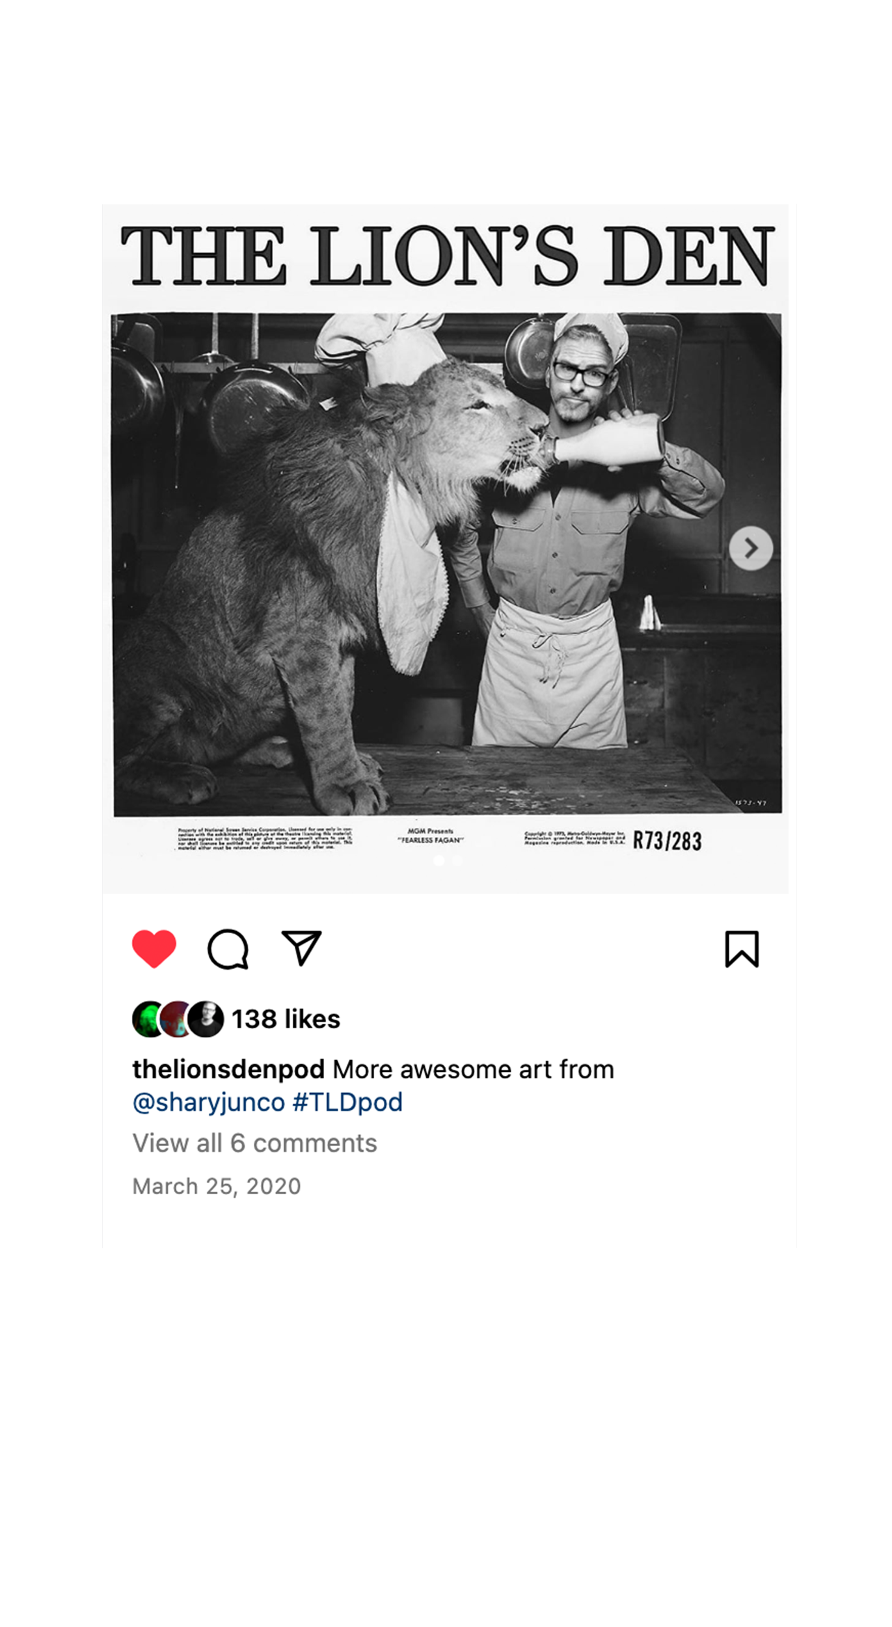Open grayscale liker profile avatar

click(x=206, y=1019)
